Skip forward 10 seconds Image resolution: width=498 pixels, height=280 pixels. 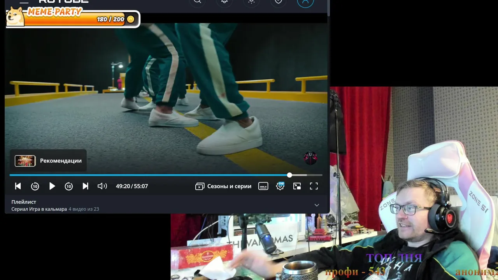coord(69,186)
